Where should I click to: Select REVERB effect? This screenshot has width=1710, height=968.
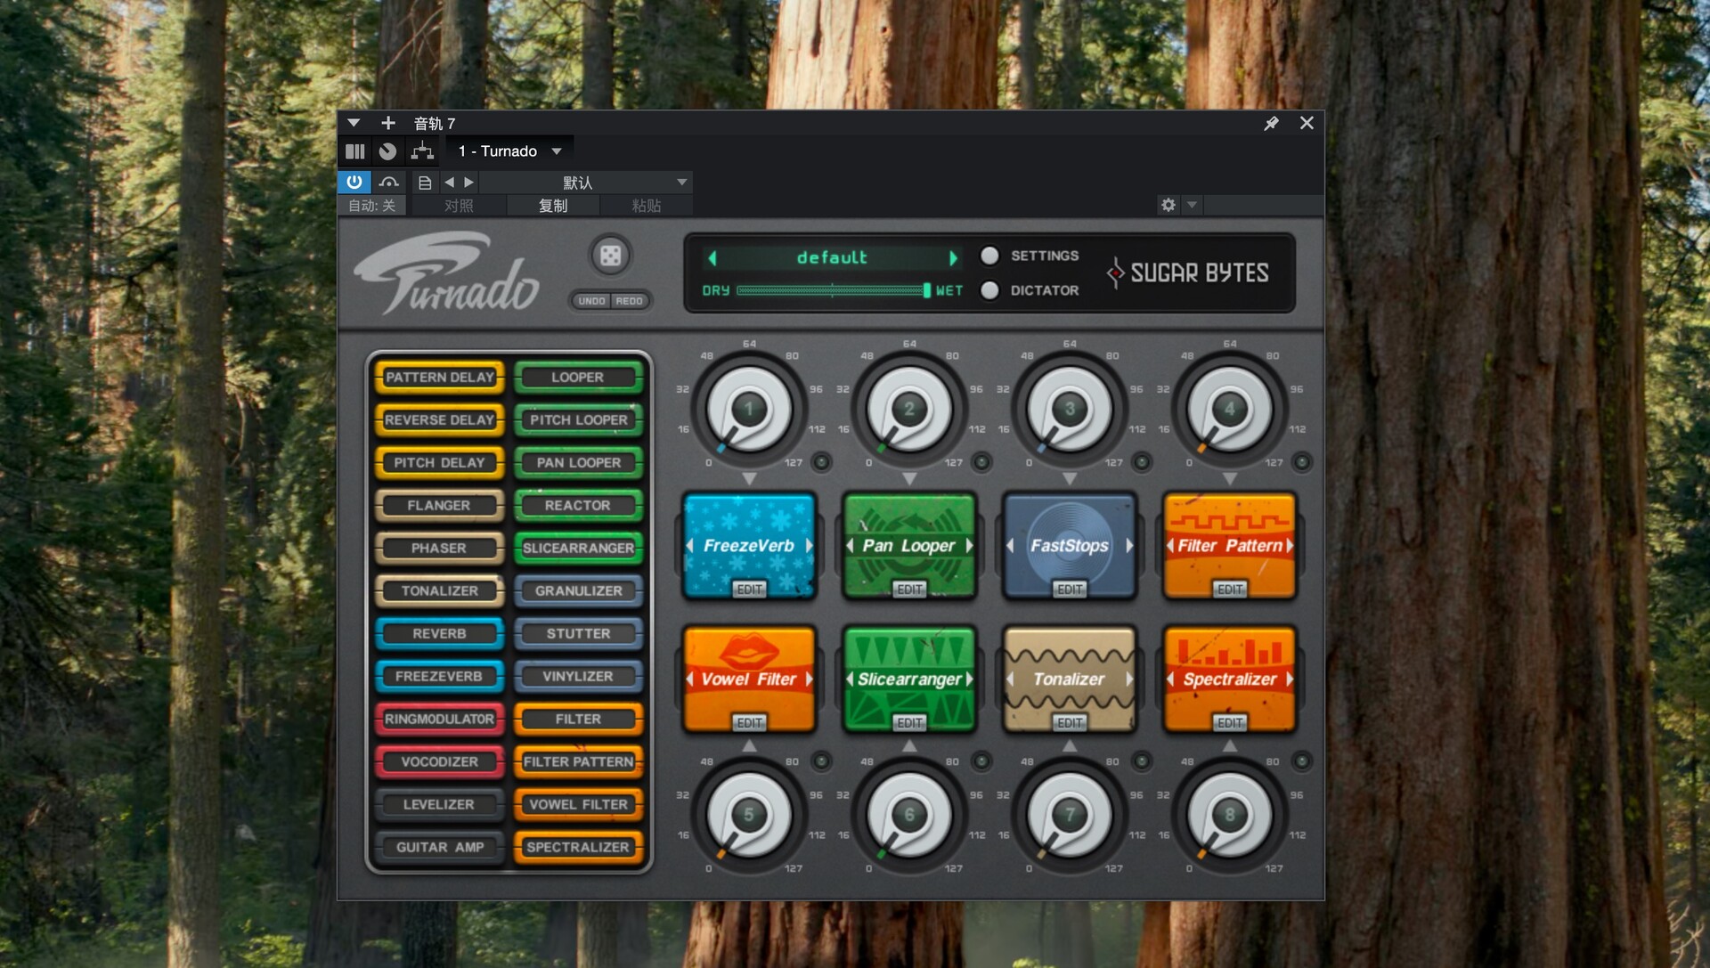coord(440,634)
